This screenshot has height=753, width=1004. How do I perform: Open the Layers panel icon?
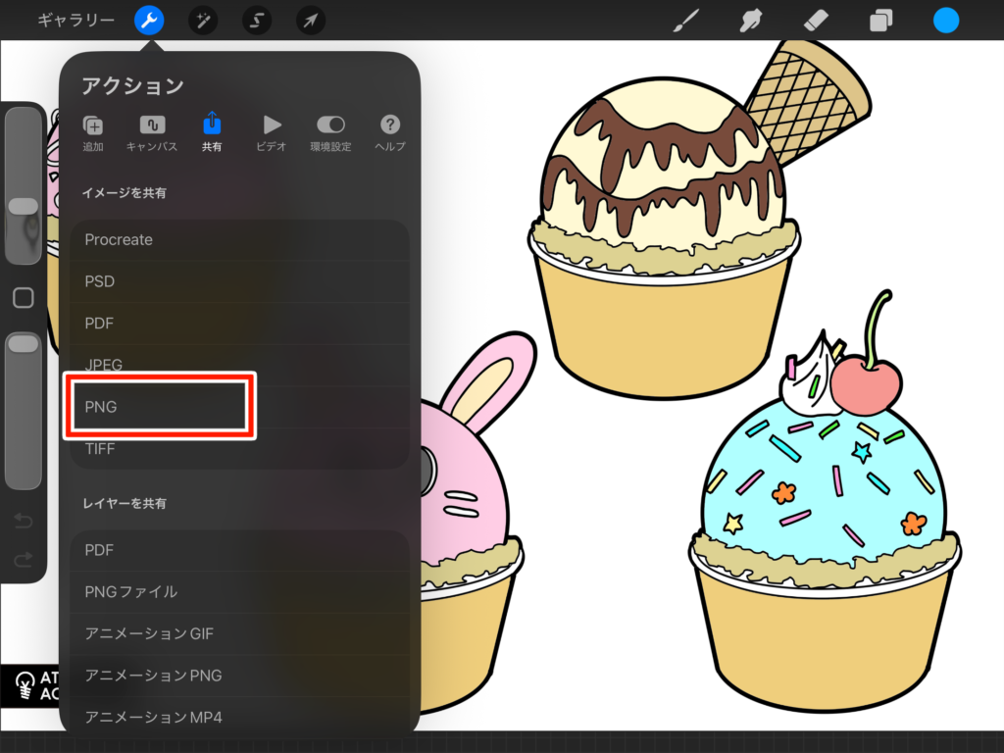[x=880, y=20]
